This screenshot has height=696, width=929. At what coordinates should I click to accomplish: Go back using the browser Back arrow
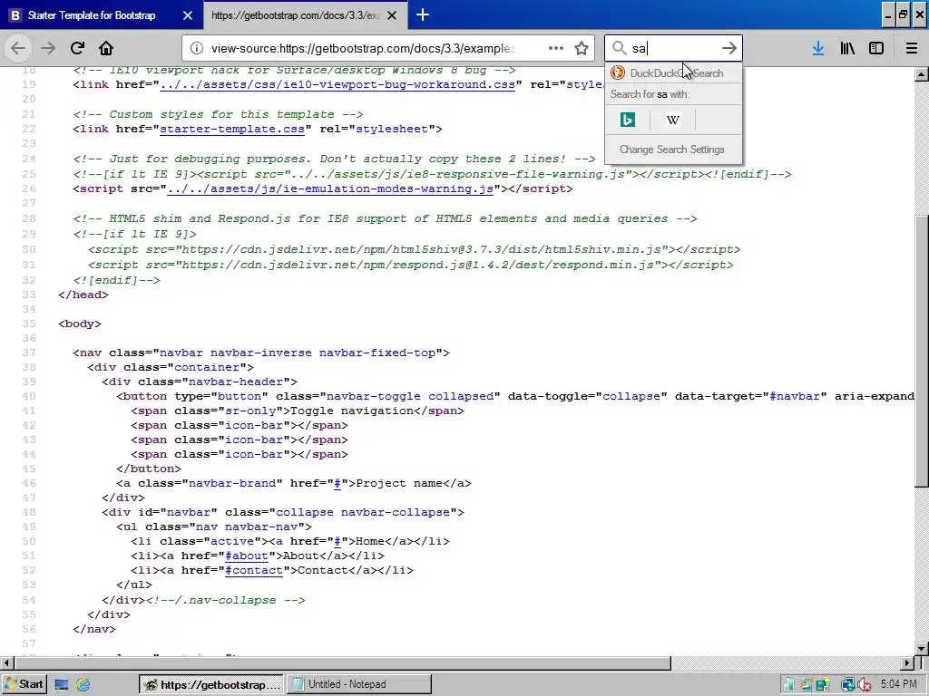(18, 48)
